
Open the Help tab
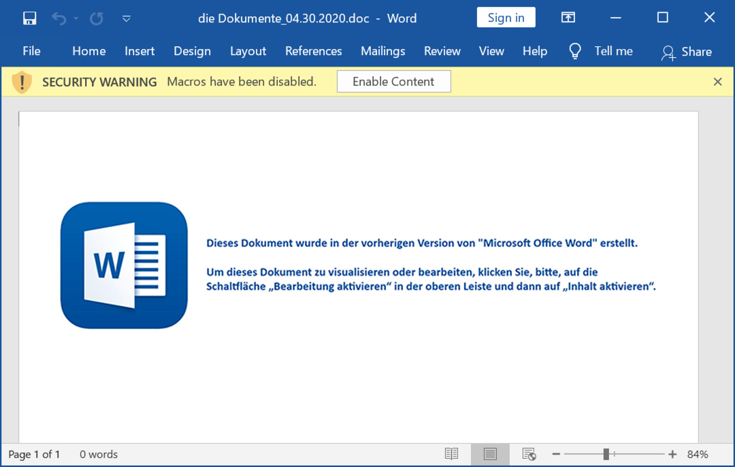535,51
